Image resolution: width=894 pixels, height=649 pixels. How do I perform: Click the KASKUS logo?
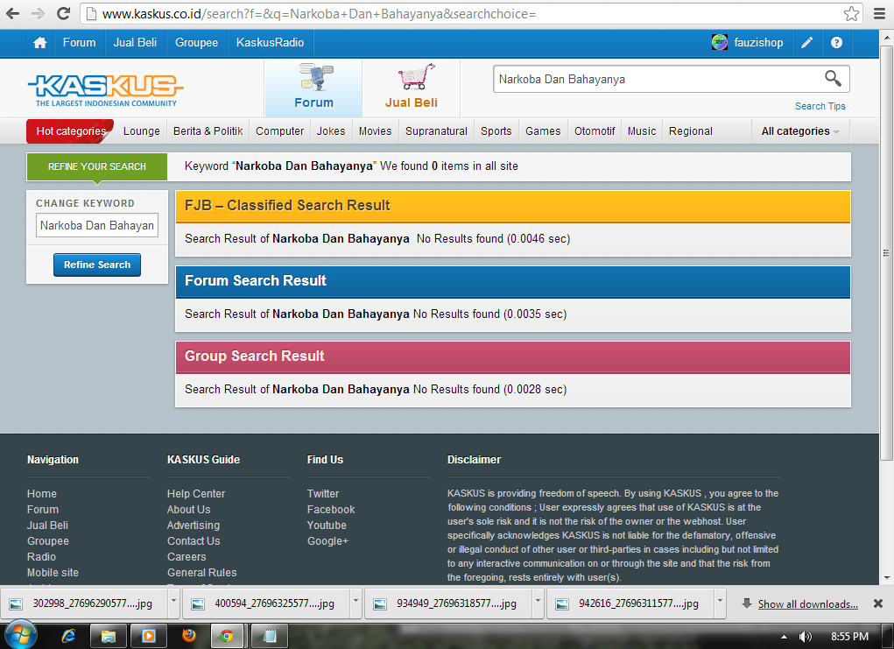pyautogui.click(x=106, y=90)
